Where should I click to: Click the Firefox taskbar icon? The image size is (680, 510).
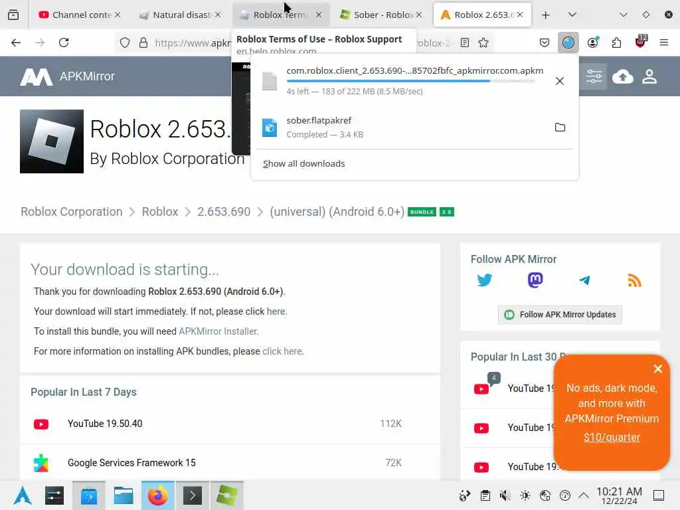(158, 495)
